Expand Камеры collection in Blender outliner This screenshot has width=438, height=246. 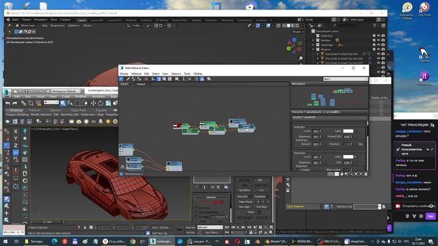click(x=313, y=40)
